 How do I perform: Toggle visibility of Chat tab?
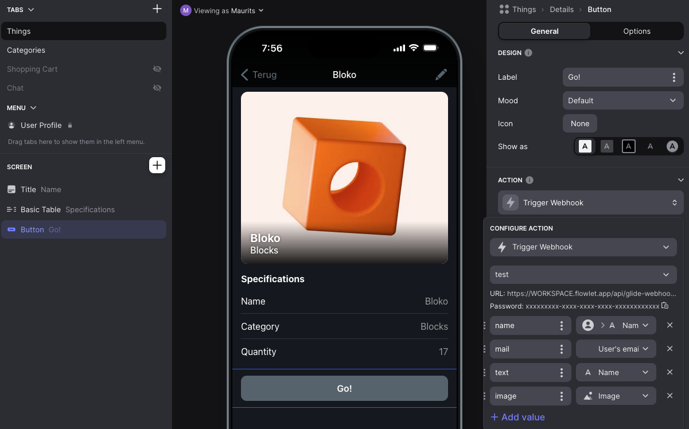157,88
